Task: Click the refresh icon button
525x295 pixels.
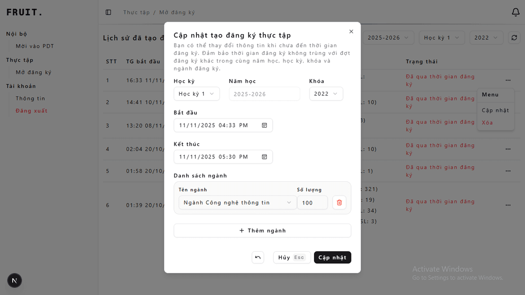Action: tap(514, 37)
